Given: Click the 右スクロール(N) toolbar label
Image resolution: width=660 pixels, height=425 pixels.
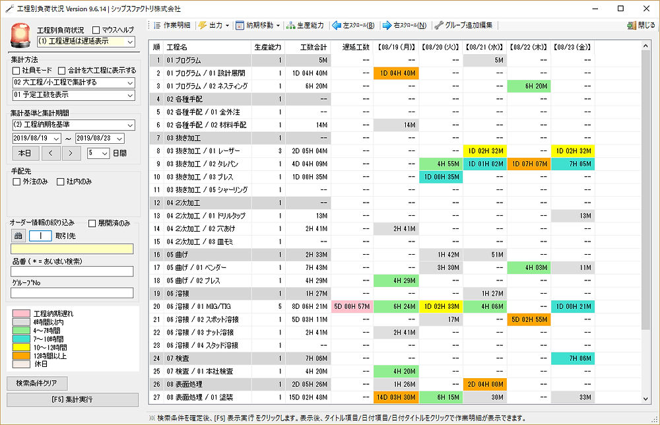Looking at the screenshot, I should [x=410, y=25].
